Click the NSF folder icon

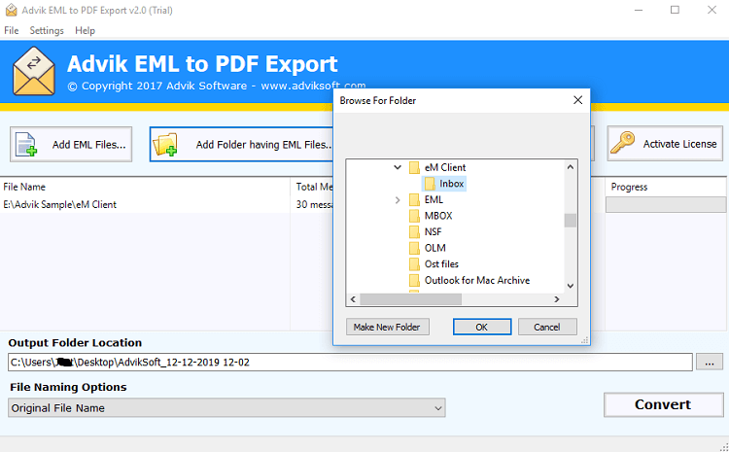click(414, 232)
